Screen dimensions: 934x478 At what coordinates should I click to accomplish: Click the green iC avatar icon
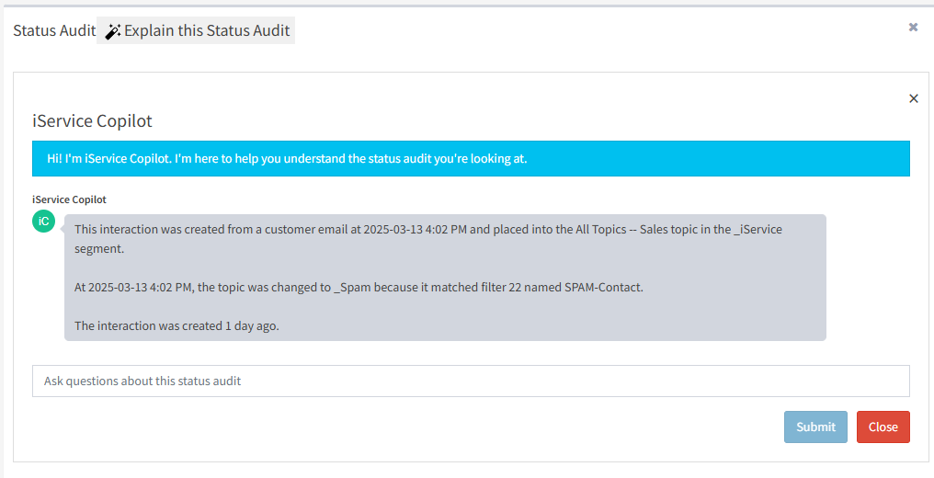[x=43, y=221]
